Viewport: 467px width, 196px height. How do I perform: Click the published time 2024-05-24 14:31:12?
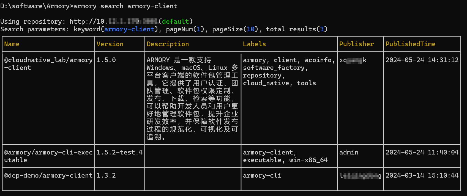422,60
